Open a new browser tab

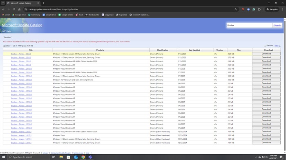tap(43, 3)
